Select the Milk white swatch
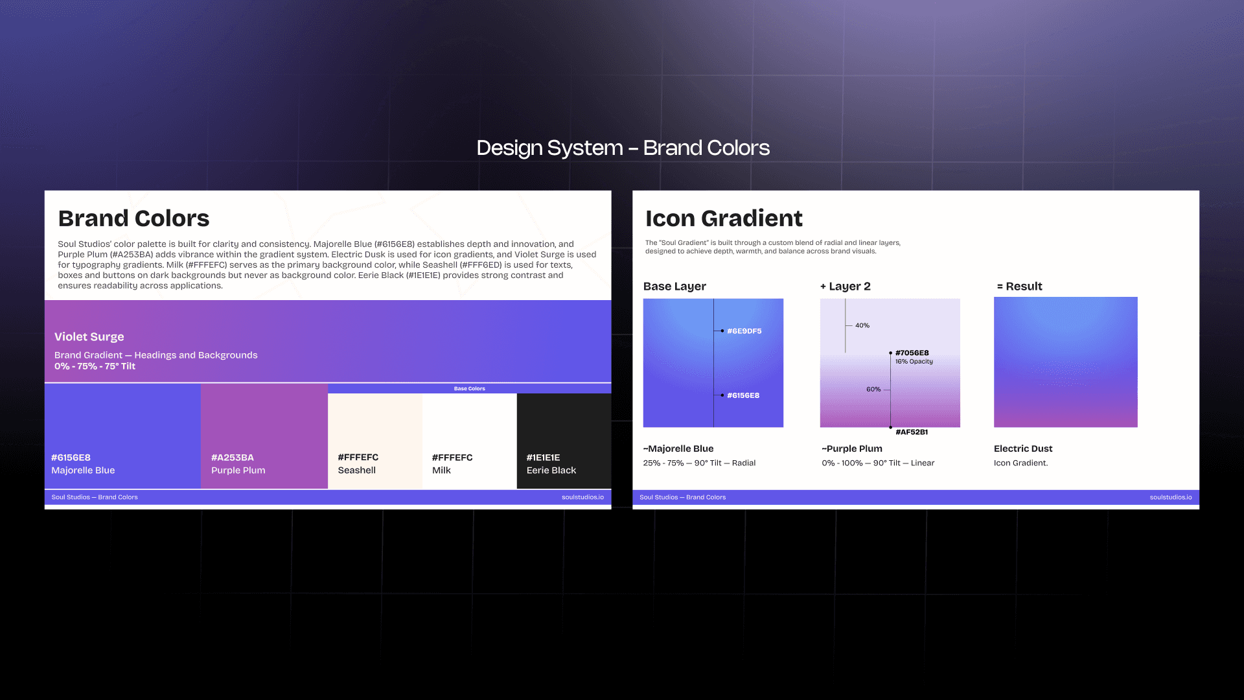The height and width of the screenshot is (700, 1244). [x=469, y=439]
